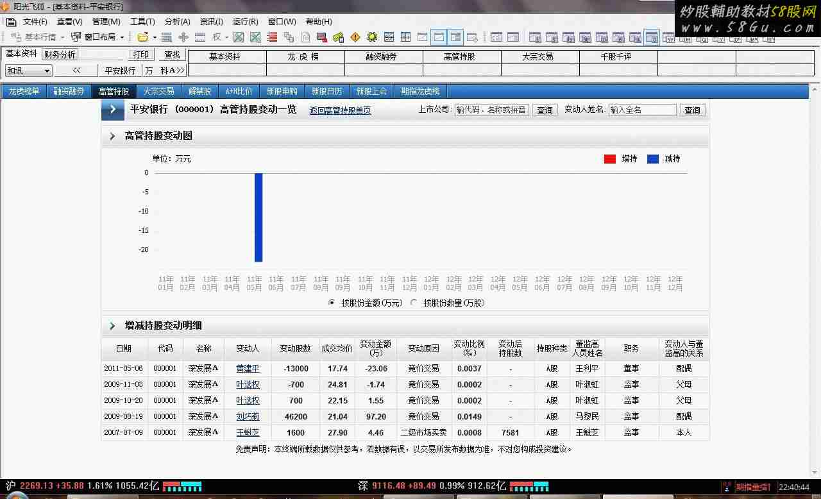This screenshot has height=499, width=821.
Task: Click the overlapping squares copy toolbar icon
Action: [x=289, y=37]
